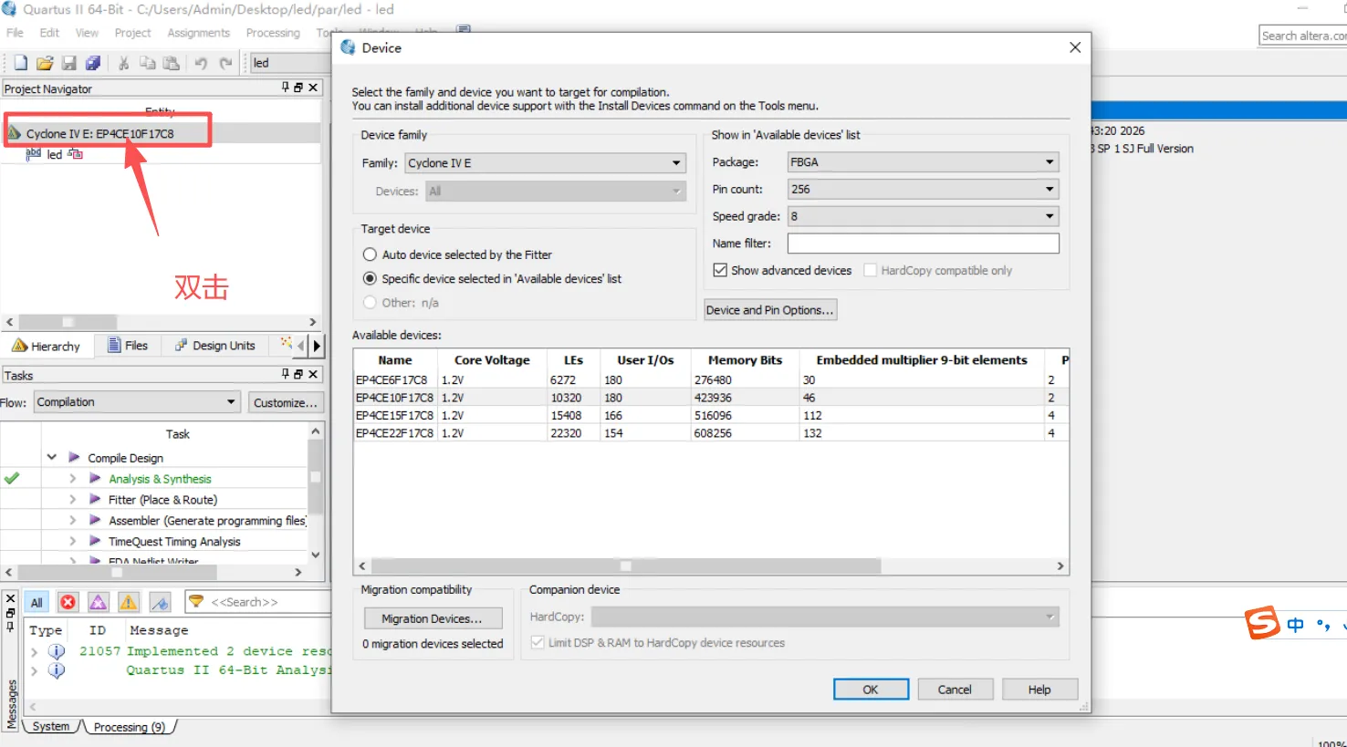Click the Save All toolbar icon
Screen dimensions: 1347x747
93,63
